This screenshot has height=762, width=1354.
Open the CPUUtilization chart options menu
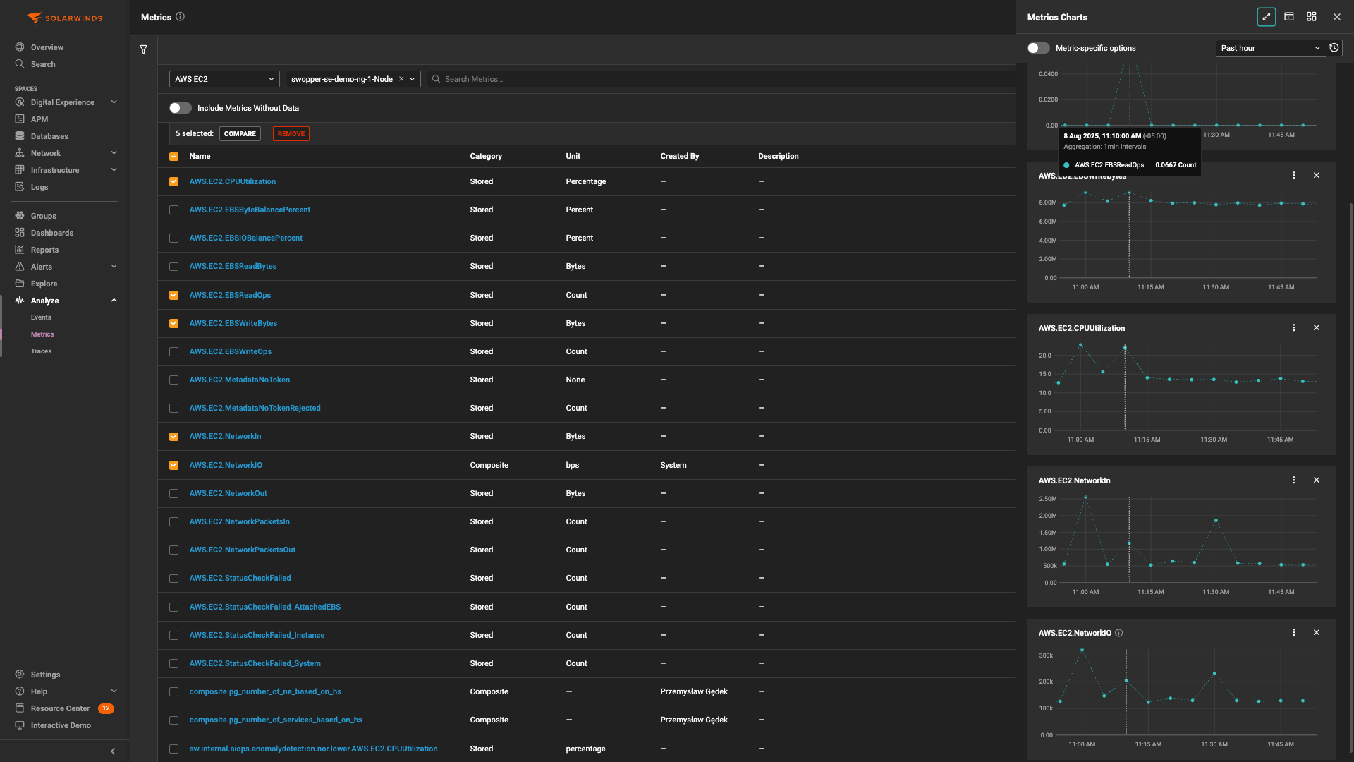[x=1293, y=328]
